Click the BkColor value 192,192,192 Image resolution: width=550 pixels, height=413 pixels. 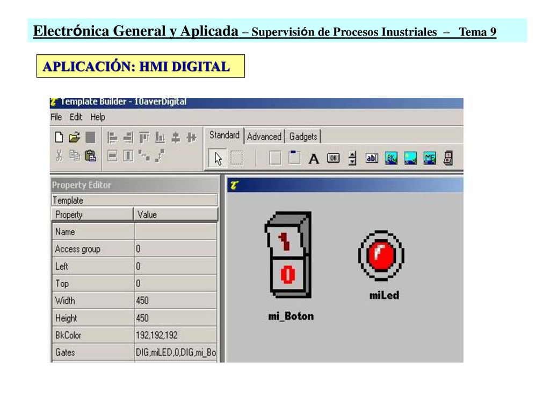point(176,336)
